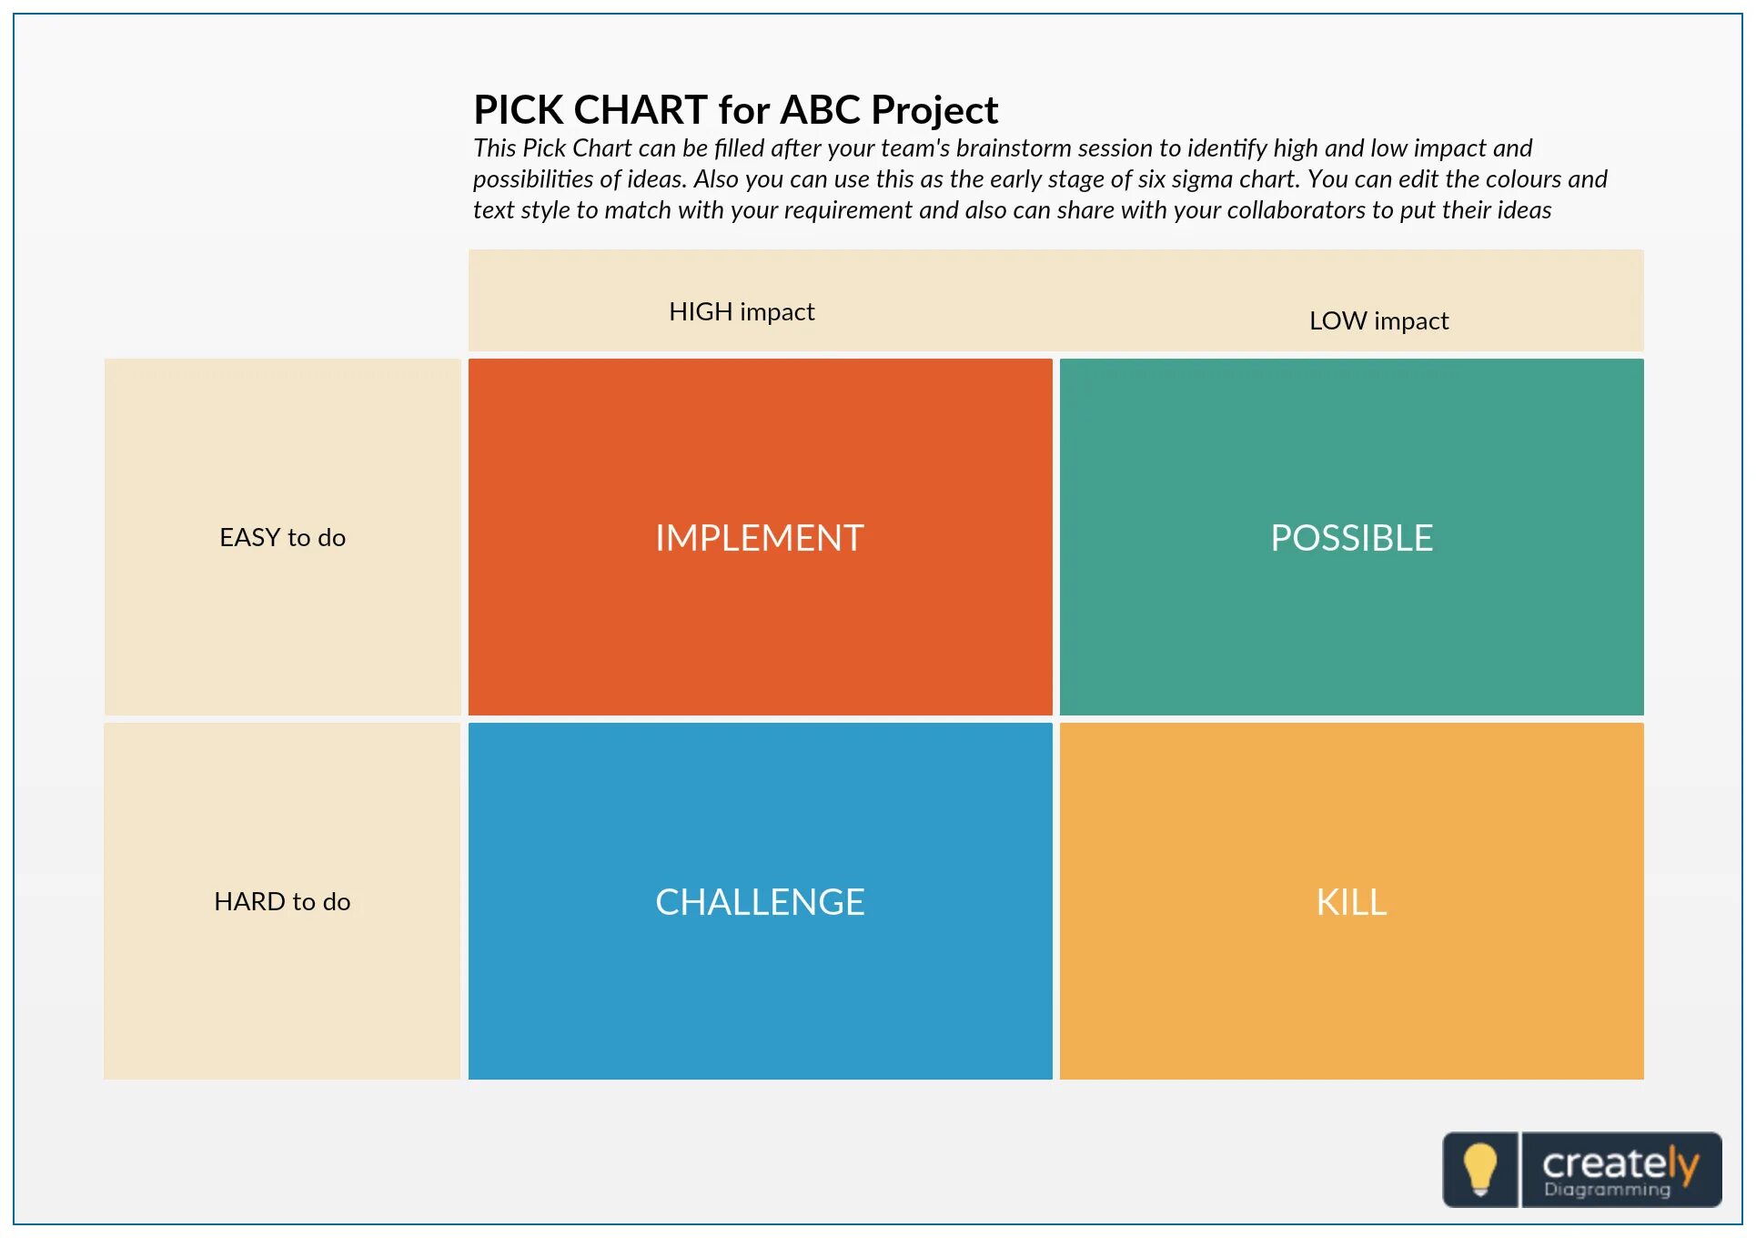
Task: Click the word Diagramming in the logo
Action: [x=1607, y=1190]
